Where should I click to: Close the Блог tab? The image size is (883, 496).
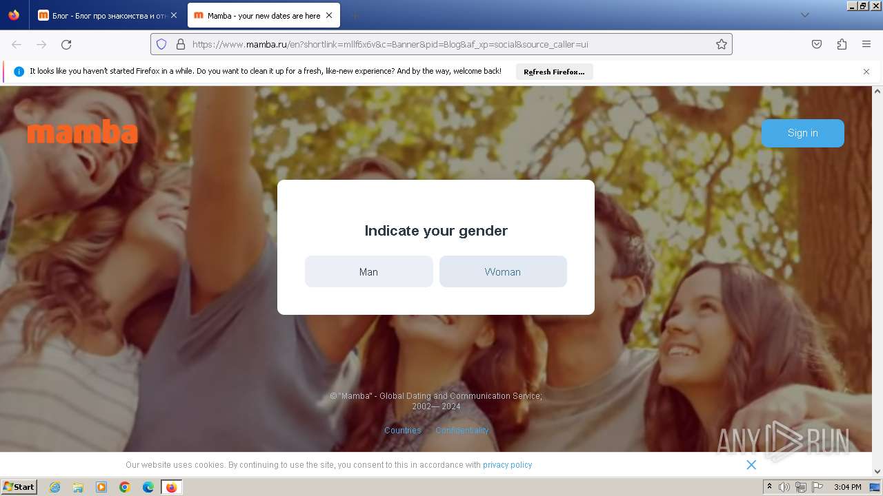click(174, 15)
